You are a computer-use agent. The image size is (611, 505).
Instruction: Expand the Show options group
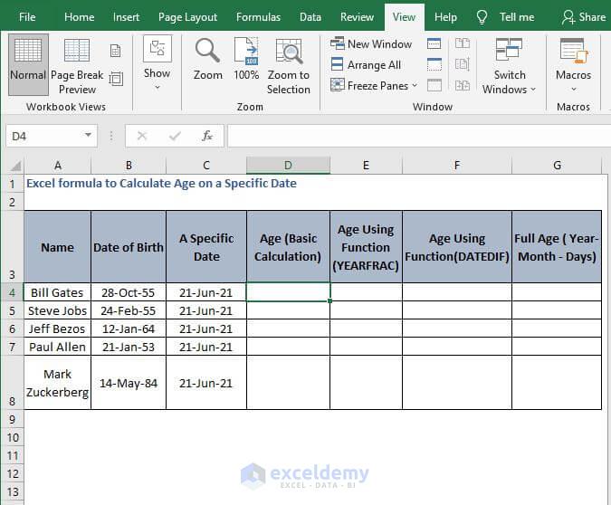[157, 63]
